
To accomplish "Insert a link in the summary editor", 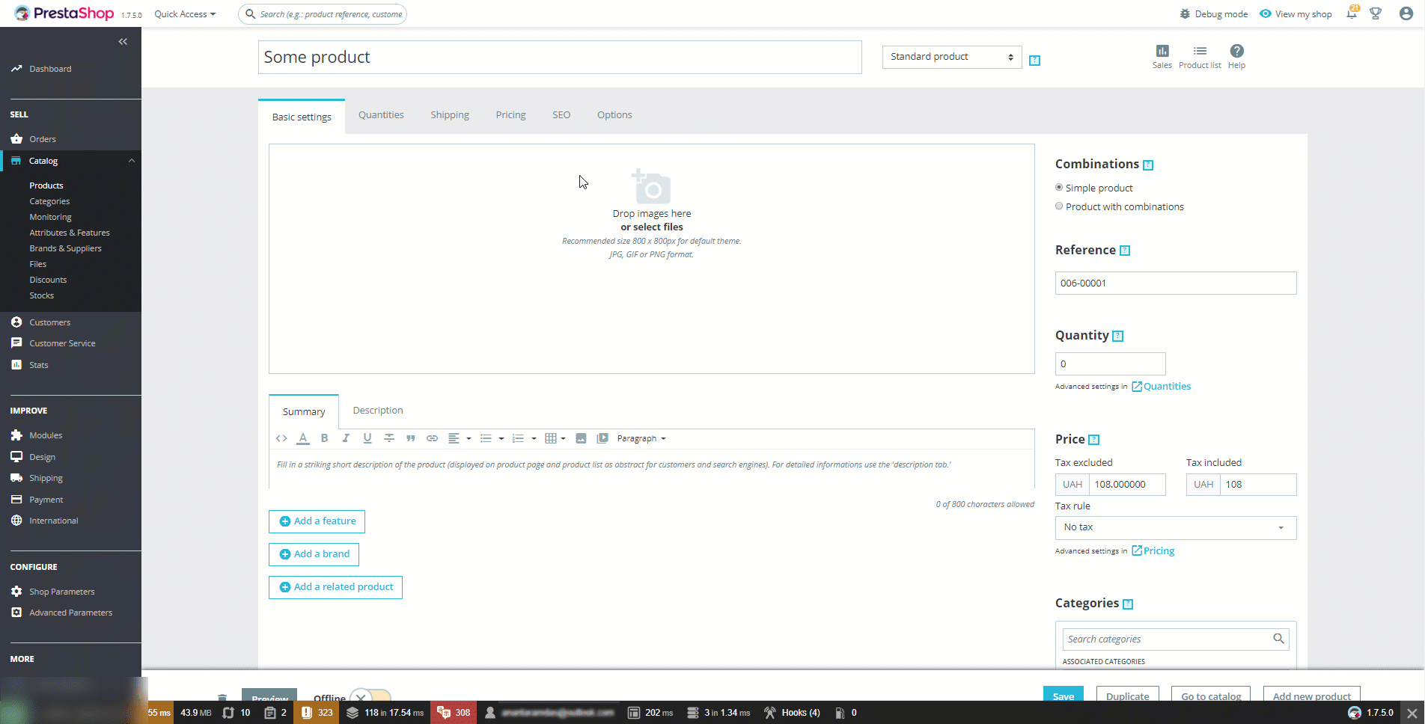I will pyautogui.click(x=432, y=438).
